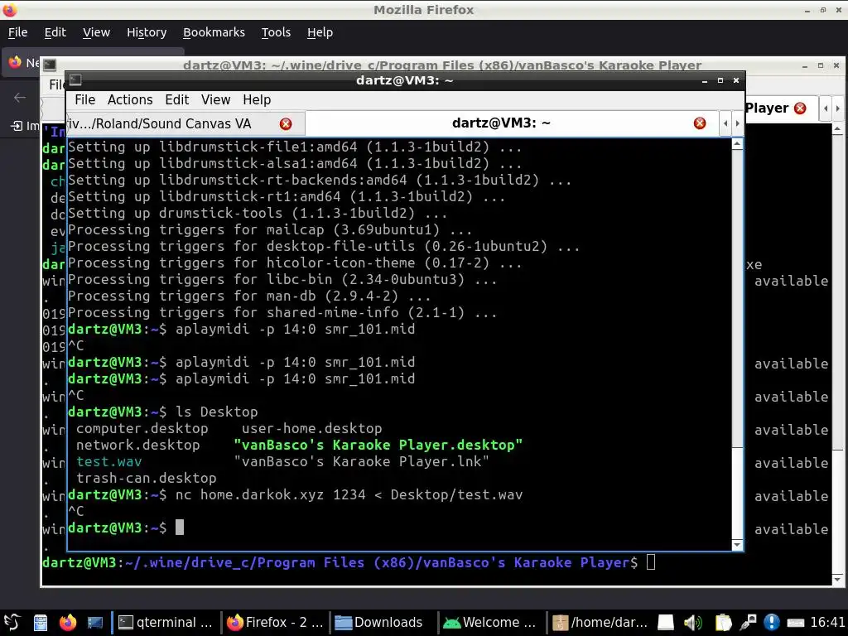The height and width of the screenshot is (636, 848).
Task: Open Help menu in front terminal
Action: coord(257,99)
